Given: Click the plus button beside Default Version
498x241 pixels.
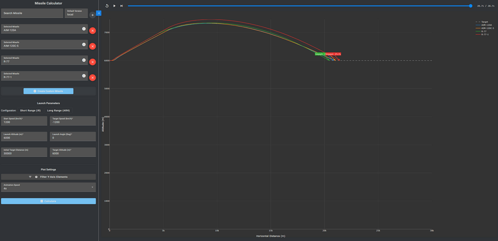Looking at the screenshot, I should point(92,15).
